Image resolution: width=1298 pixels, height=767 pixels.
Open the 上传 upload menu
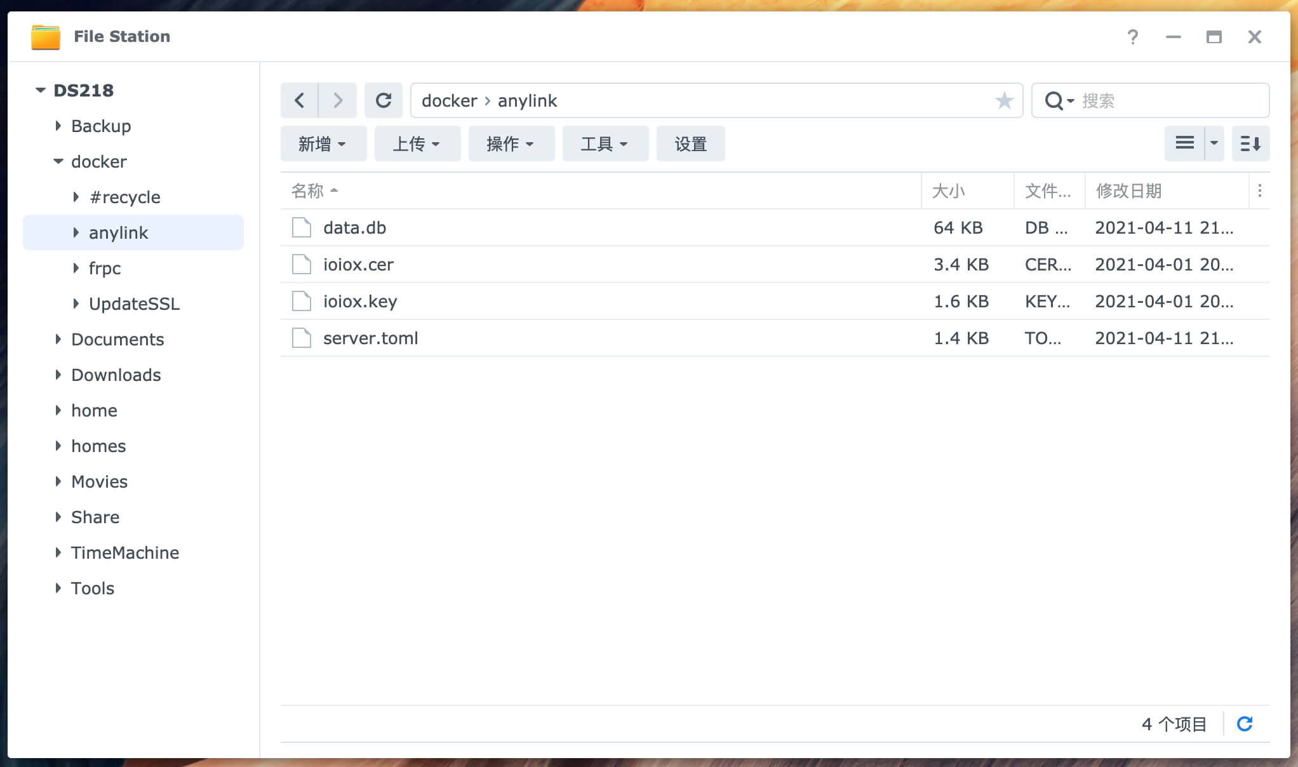(x=417, y=144)
